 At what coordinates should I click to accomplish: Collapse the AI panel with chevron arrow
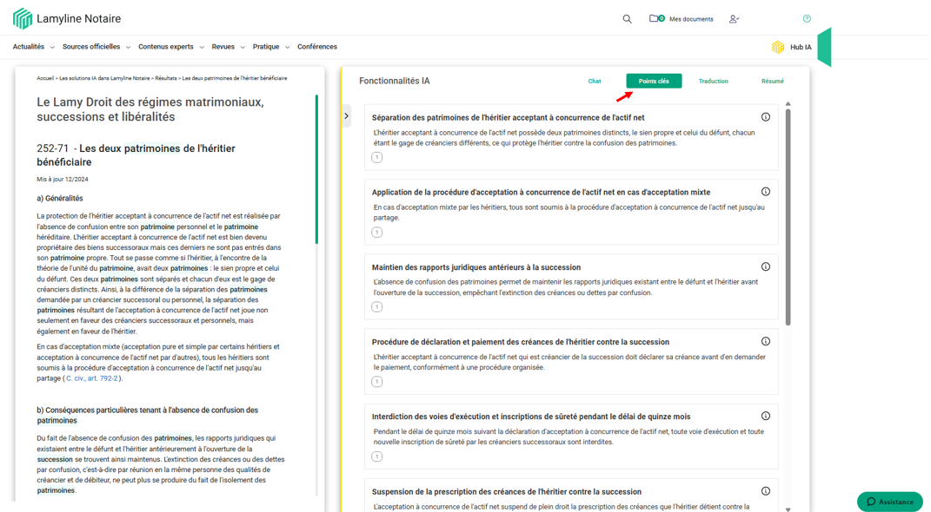[x=347, y=116]
